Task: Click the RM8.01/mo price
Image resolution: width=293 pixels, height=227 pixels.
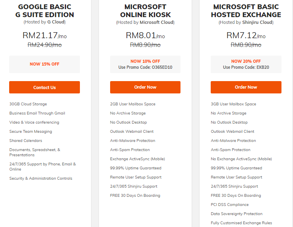Action: [x=145, y=35]
